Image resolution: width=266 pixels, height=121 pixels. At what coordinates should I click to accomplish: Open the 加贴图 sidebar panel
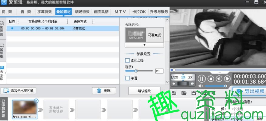[x=2, y=29]
